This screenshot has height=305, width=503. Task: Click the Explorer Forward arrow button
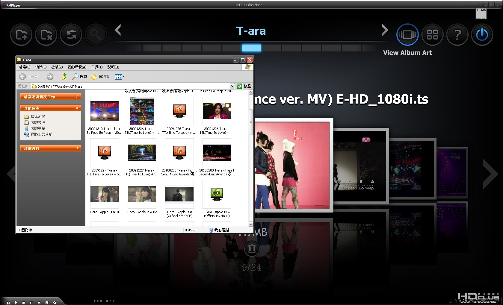tap(50, 77)
